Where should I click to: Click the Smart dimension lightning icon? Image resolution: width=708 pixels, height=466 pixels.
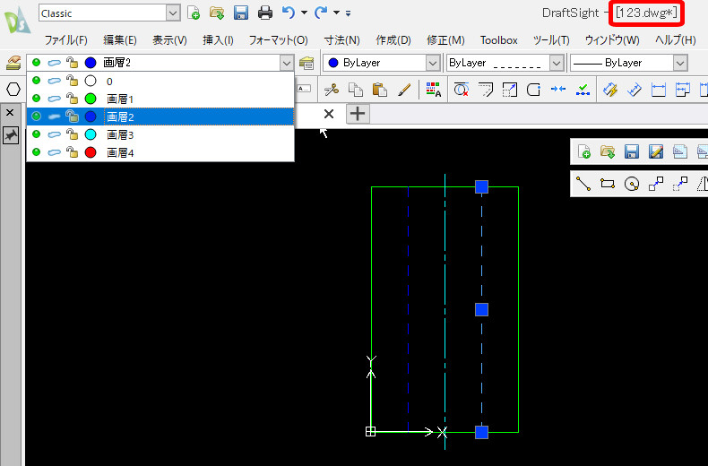[x=610, y=90]
